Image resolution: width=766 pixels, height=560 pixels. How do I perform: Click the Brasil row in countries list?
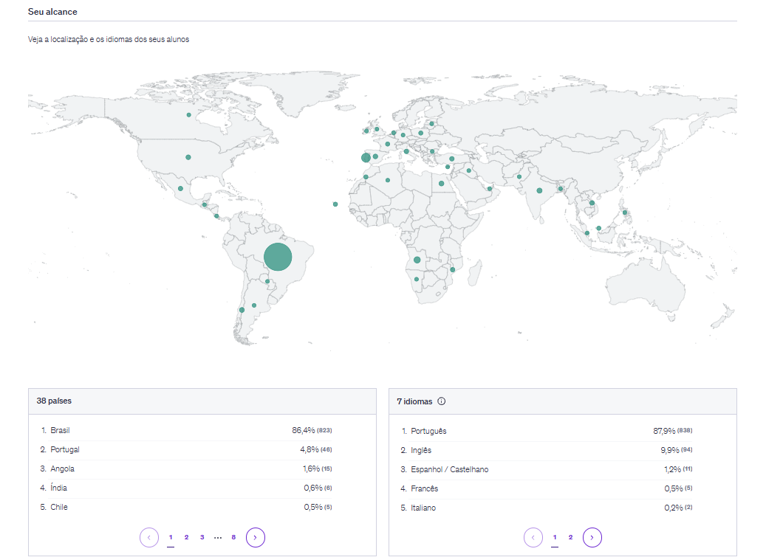(186, 430)
